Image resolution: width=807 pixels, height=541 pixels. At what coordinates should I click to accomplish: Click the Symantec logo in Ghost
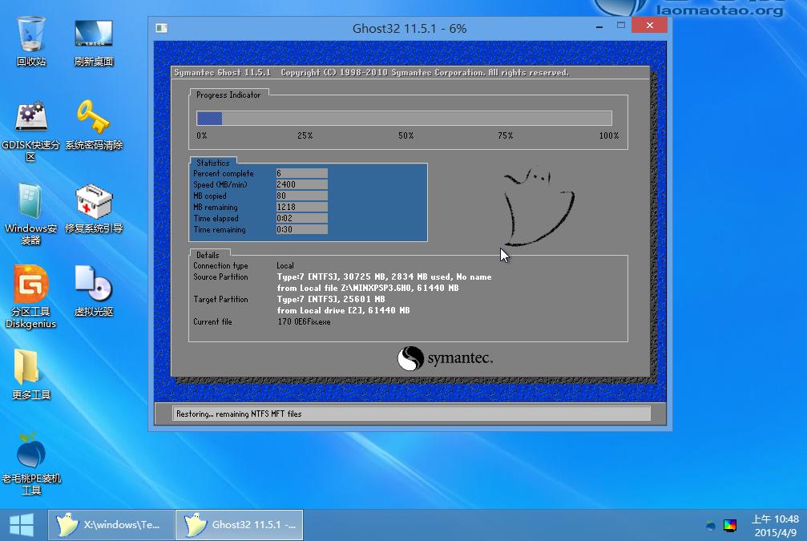tap(446, 358)
